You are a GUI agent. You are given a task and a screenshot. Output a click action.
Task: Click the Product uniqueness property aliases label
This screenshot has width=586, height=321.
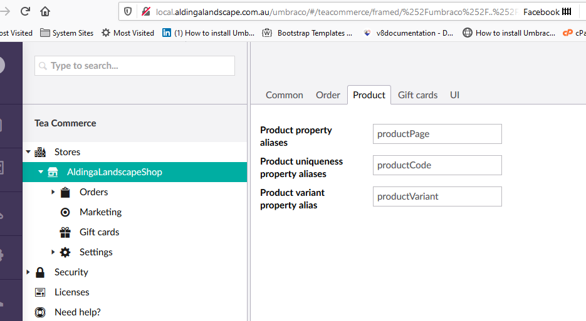tap(301, 168)
